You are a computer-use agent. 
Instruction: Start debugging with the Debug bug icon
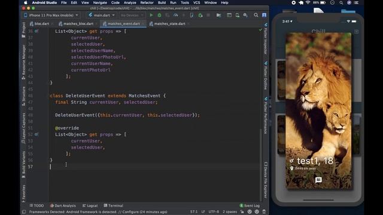coord(159,15)
